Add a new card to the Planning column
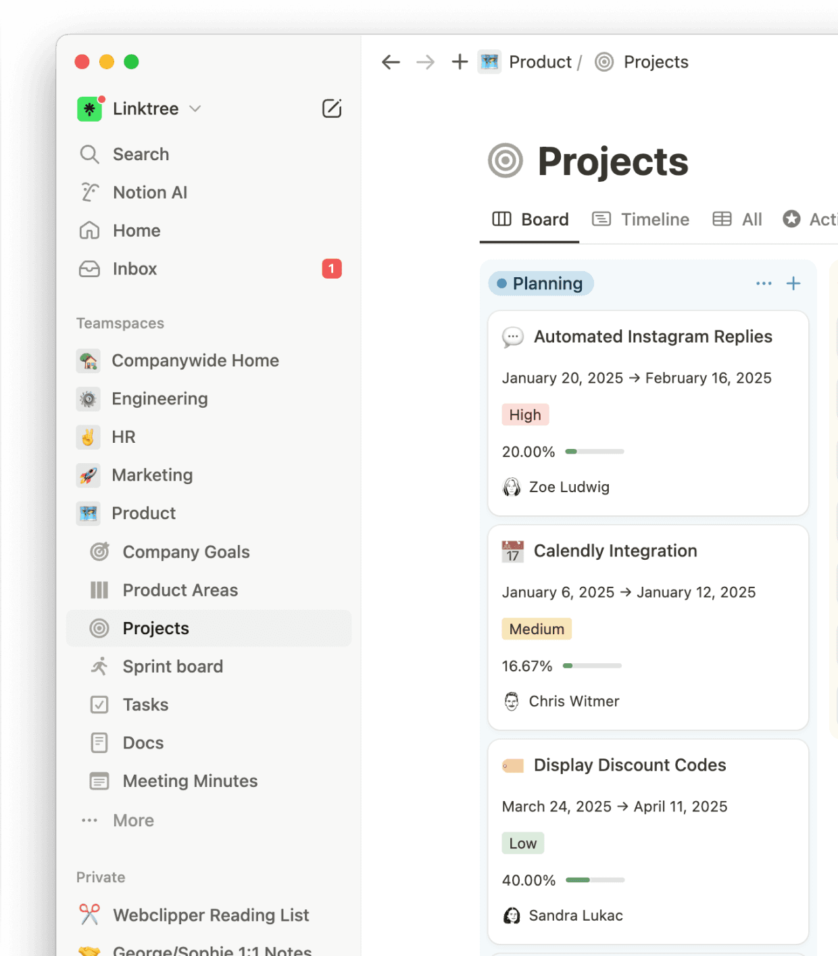 (x=793, y=283)
